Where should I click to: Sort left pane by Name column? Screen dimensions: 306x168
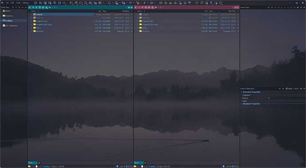point(34,11)
